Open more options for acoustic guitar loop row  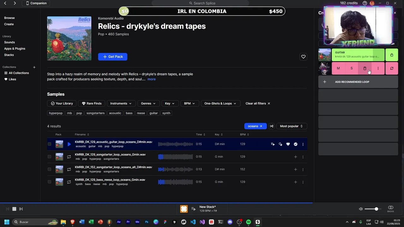303,144
